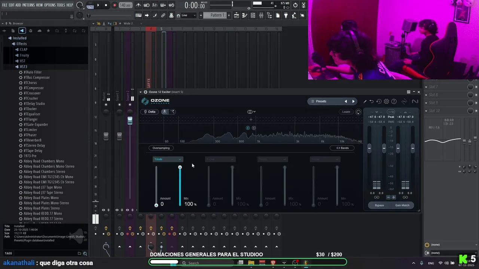Open the VIEW menu

39,5
